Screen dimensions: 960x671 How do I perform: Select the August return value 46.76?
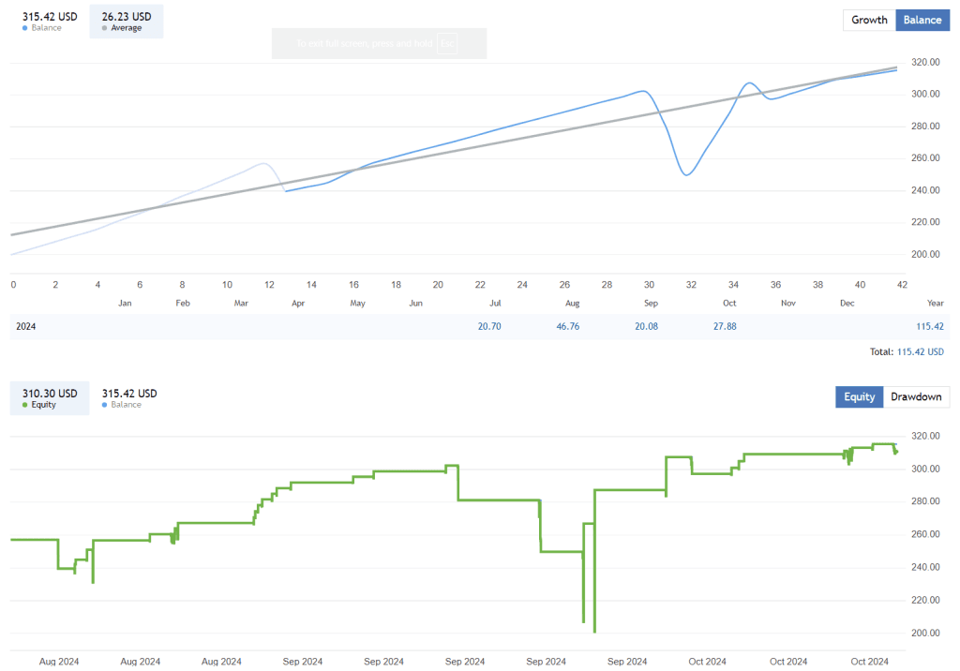pos(567,327)
